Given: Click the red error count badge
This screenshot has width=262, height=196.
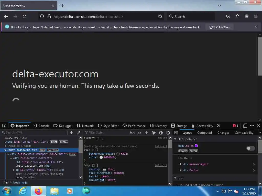Looking at the screenshot, I should 235,126.
